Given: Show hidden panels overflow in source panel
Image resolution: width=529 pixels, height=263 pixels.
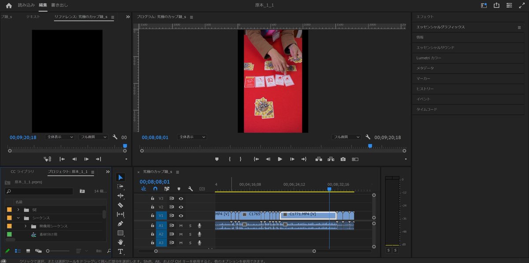Looking at the screenshot, I should (128, 17).
